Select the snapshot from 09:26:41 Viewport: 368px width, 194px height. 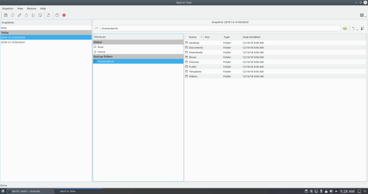12,42
